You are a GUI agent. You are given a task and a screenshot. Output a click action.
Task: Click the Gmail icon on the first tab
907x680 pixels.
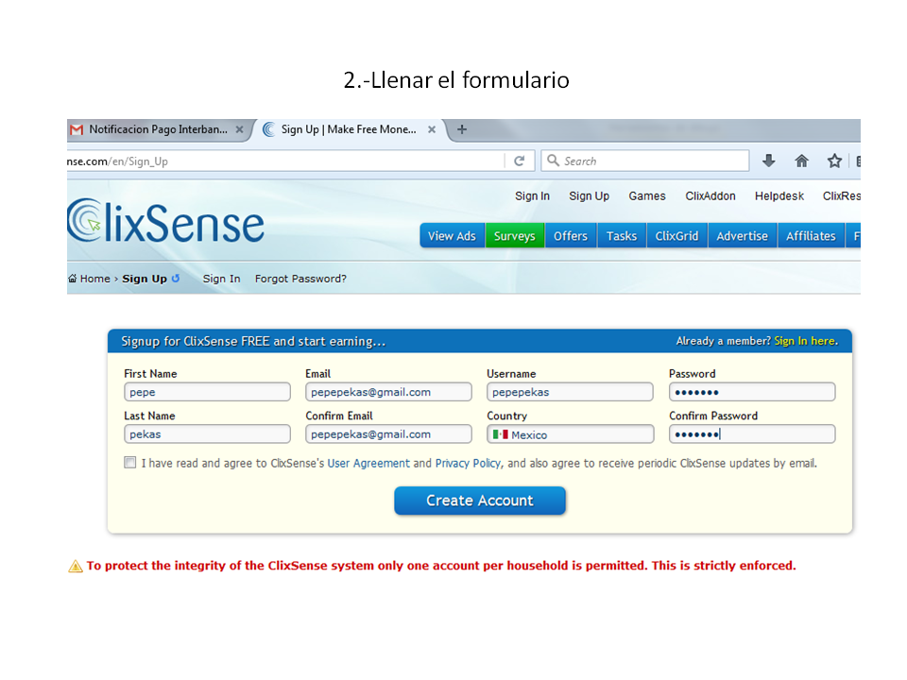tap(76, 129)
